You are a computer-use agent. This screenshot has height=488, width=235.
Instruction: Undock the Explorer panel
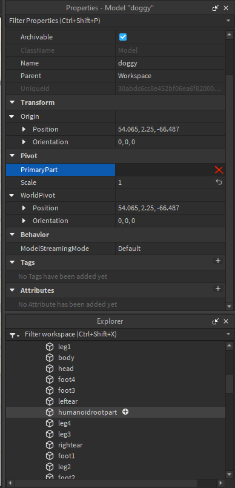pyautogui.click(x=216, y=321)
